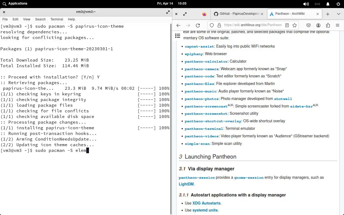Toggle reader view for the page
The height and width of the screenshot is (215, 344).
click(287, 25)
